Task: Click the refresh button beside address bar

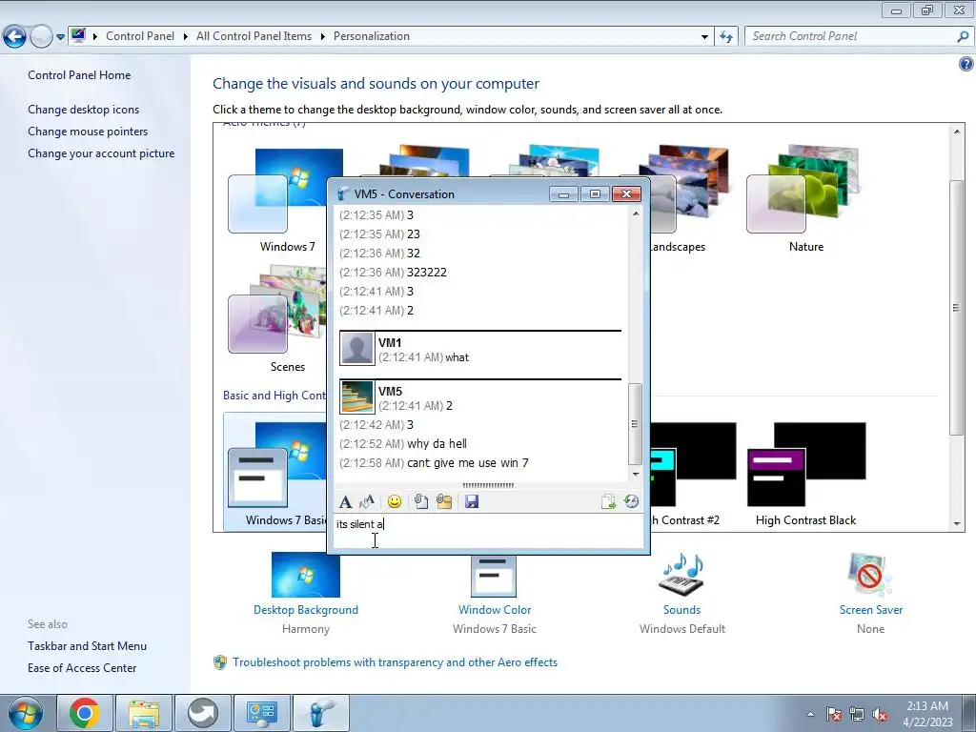Action: (725, 37)
